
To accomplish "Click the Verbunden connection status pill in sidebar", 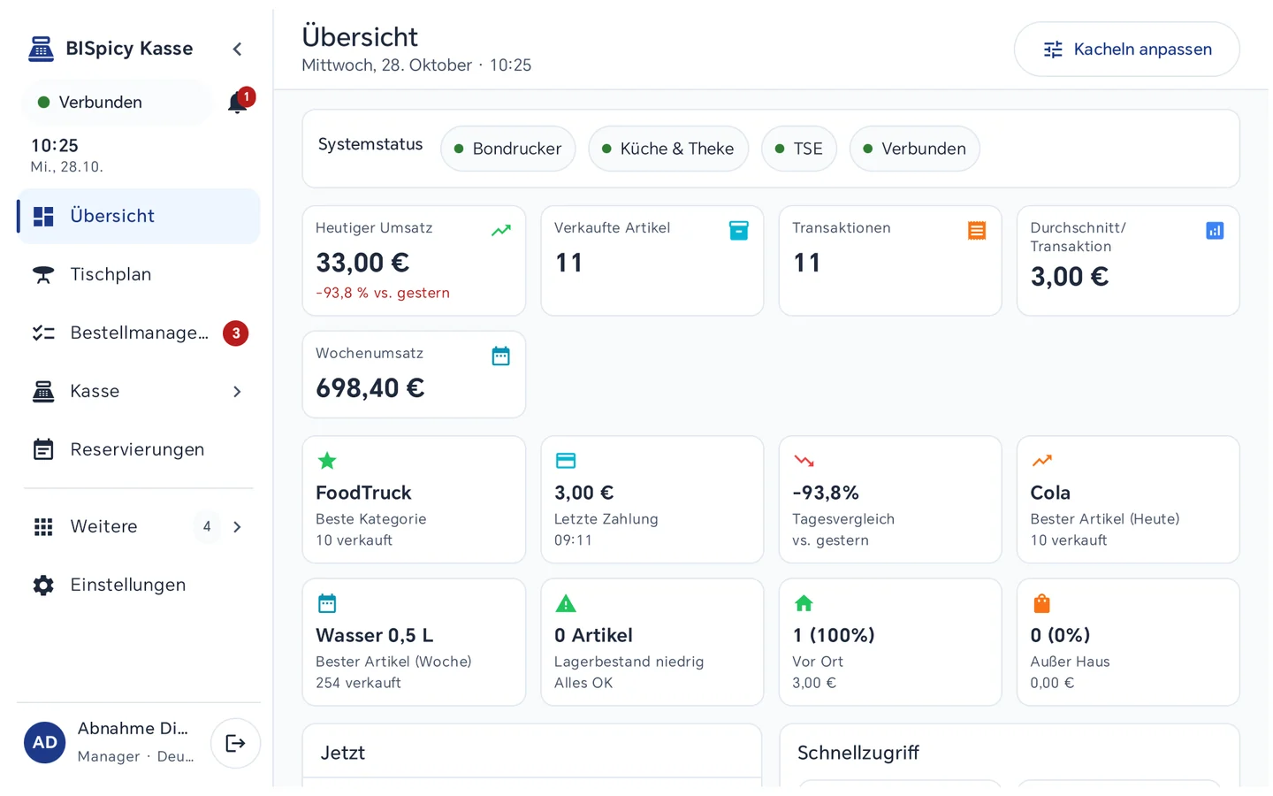I will 117,103.
